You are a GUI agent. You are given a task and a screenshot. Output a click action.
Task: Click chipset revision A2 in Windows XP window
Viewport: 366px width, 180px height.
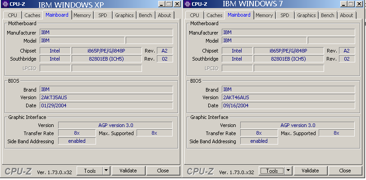point(165,51)
